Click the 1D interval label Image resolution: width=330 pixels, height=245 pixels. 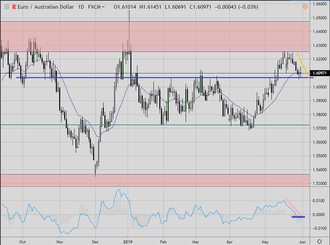pos(81,7)
